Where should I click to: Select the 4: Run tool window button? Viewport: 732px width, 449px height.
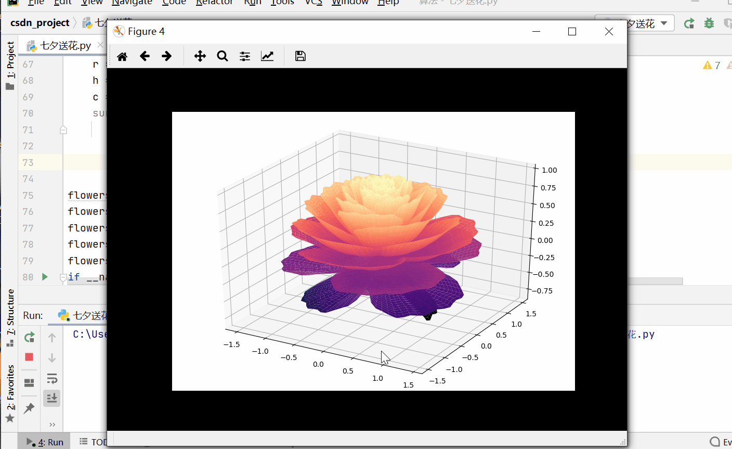click(x=45, y=442)
